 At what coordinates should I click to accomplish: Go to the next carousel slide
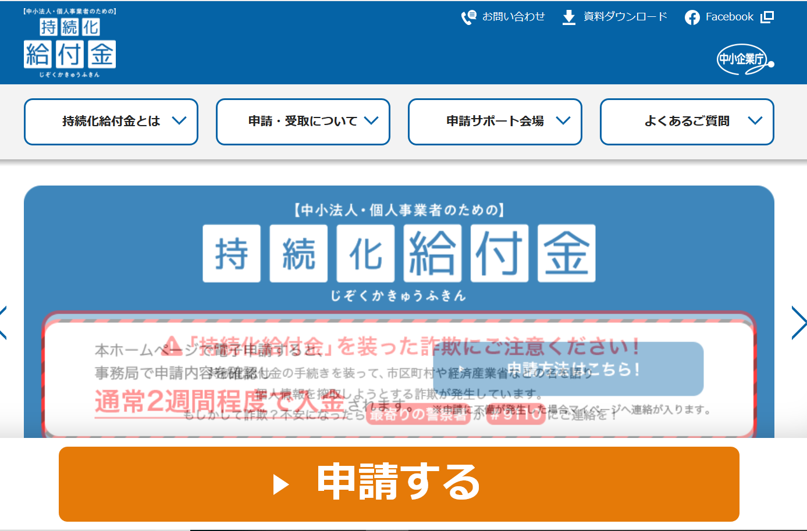click(798, 322)
